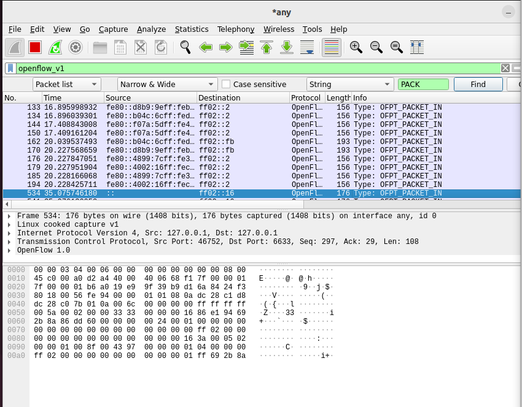The height and width of the screenshot is (407, 522).
Task: Jump to the first packet
Action: (x=267, y=48)
